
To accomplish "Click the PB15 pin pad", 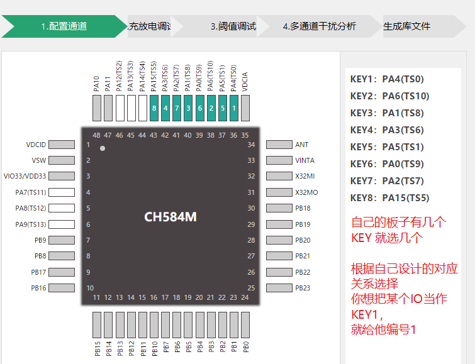I will [x=97, y=325].
